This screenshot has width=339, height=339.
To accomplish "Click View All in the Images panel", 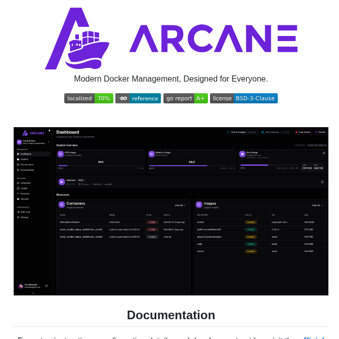I will (x=317, y=205).
